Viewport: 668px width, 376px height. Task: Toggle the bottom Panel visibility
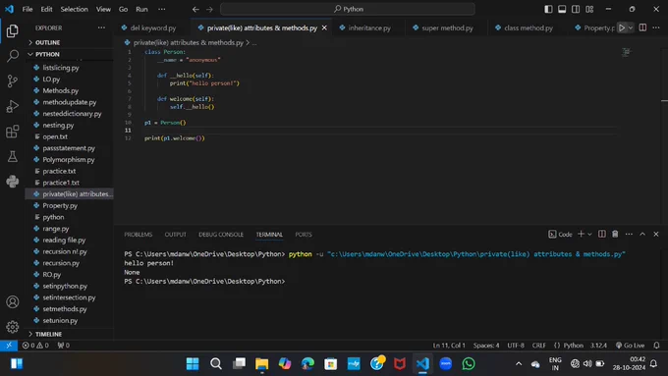coord(562,9)
